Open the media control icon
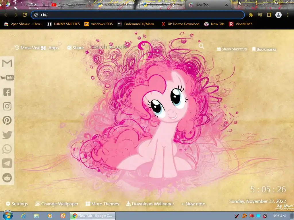This screenshot has width=294, height=220. (x=260, y=15)
